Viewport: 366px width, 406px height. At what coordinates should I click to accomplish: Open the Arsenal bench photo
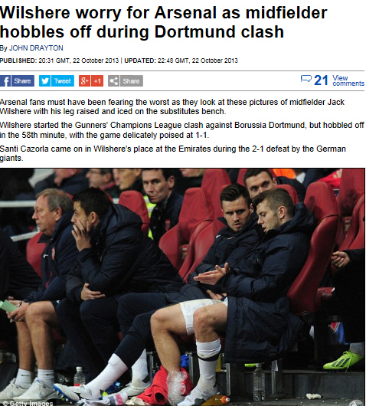pyautogui.click(x=182, y=287)
